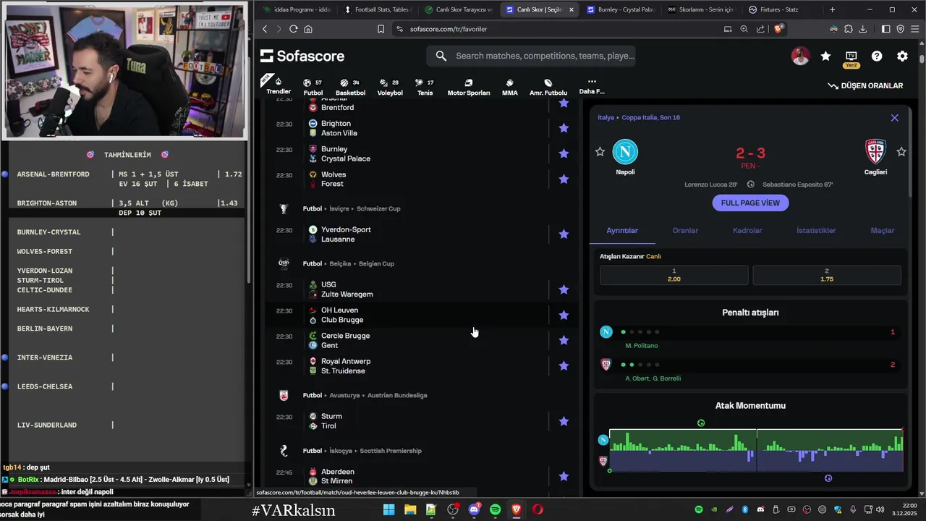Focus the Sofascore search matches field
926x521 pixels.
tap(531, 56)
